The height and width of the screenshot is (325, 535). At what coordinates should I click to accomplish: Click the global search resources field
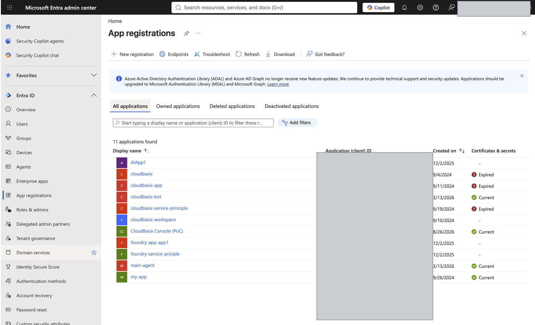[x=264, y=7]
